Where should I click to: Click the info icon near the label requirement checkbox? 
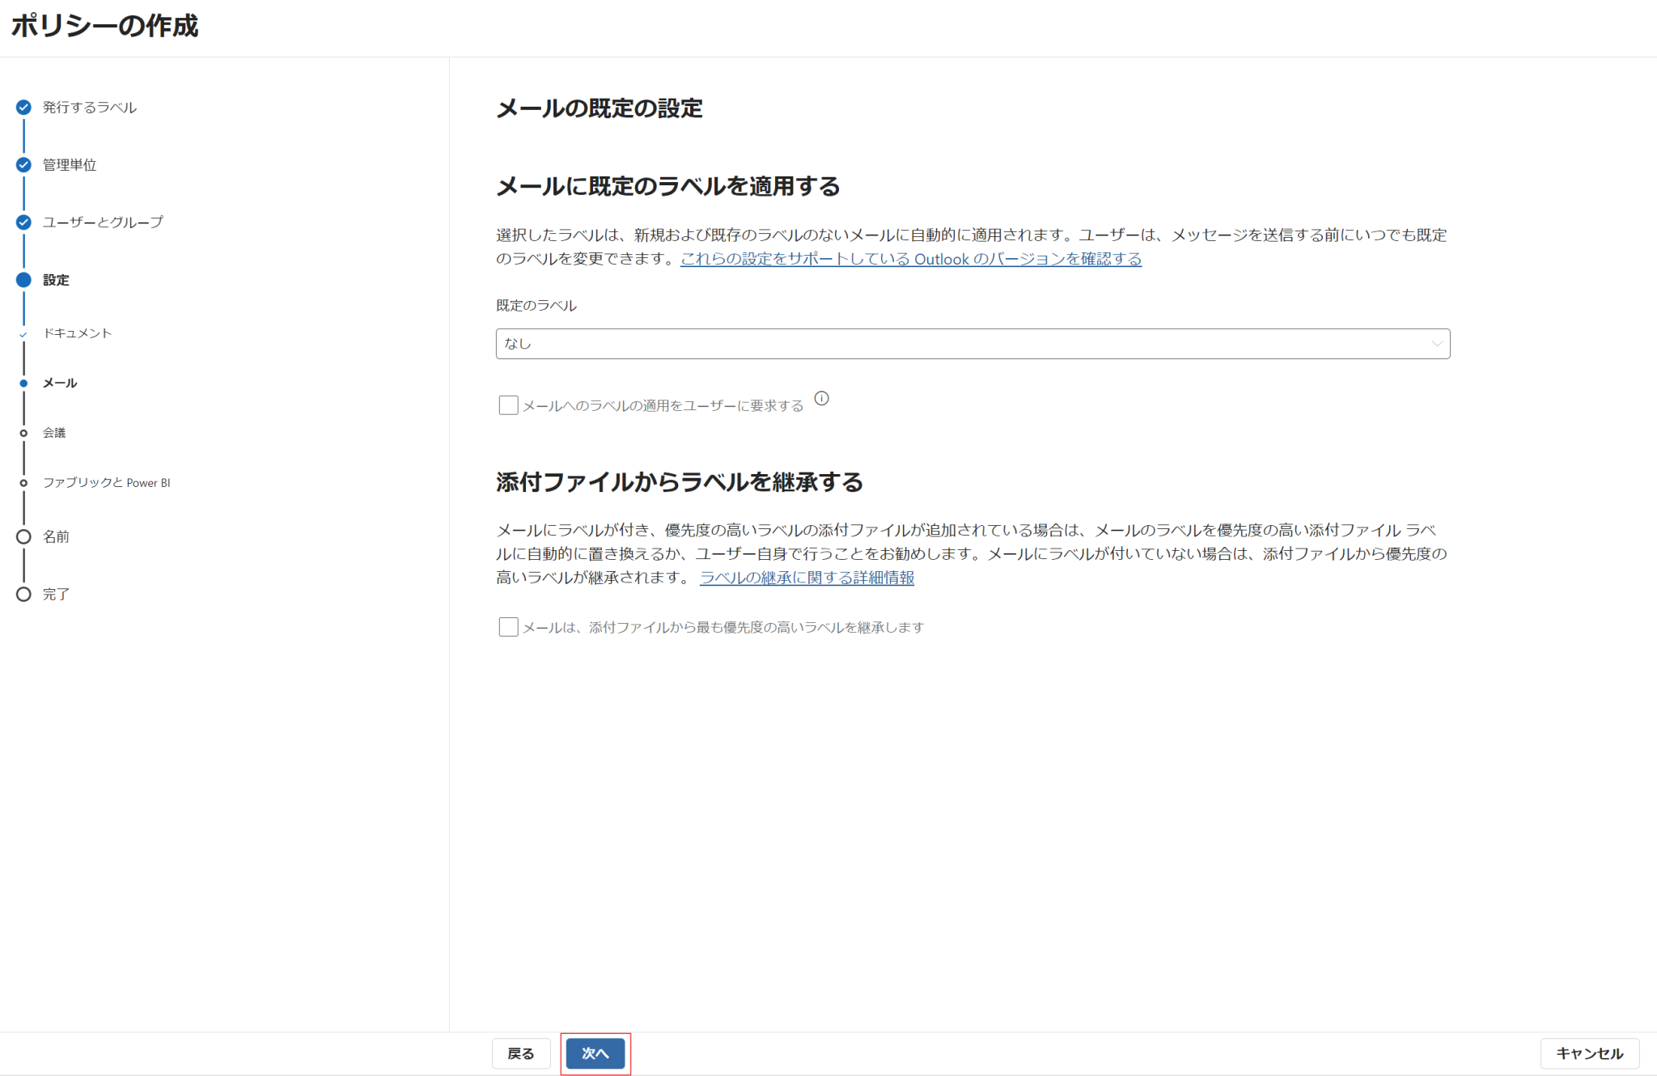tap(823, 398)
